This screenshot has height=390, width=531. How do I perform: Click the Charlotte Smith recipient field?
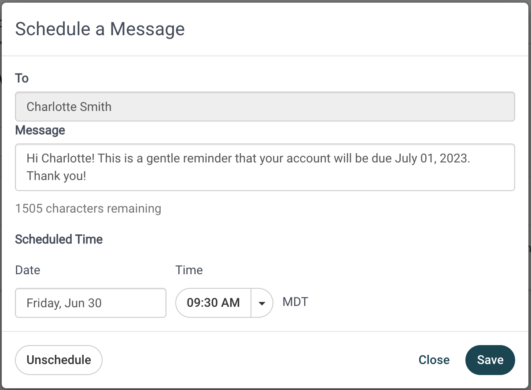(265, 107)
